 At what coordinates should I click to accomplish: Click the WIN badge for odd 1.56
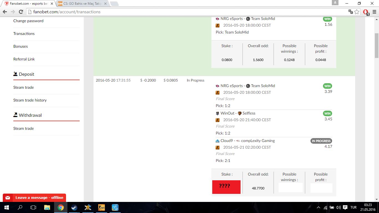[x=327, y=19]
